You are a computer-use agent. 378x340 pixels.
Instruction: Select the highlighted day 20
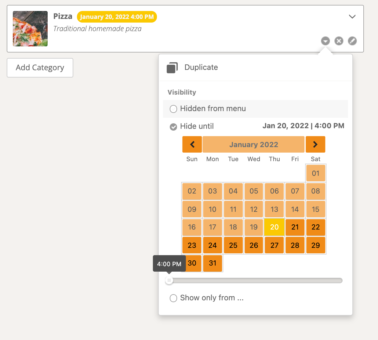(274, 227)
